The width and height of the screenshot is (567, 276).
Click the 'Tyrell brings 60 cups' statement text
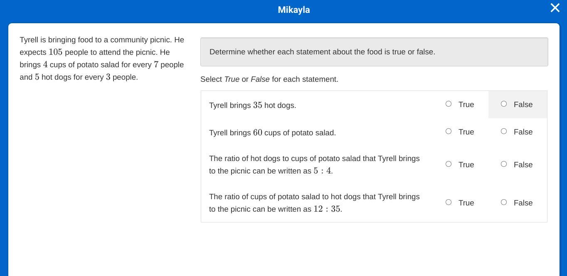[x=272, y=133]
